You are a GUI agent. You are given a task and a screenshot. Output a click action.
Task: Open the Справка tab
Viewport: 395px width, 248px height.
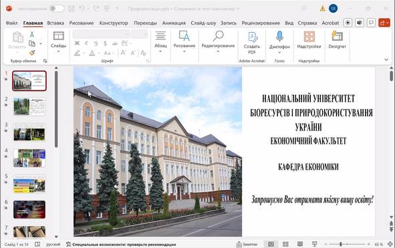(x=307, y=23)
